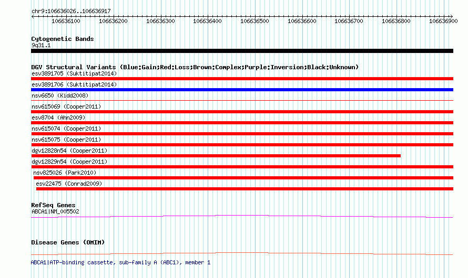Click the chr9:106636026..106636917 region label
The image size is (468, 278).
pos(71,11)
